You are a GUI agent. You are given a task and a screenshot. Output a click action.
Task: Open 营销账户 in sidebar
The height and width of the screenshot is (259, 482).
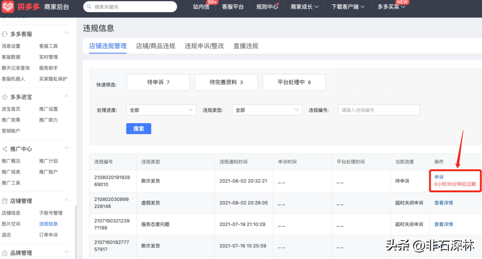coord(11,131)
